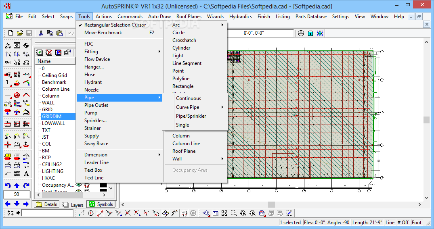Click the 3D house view icon

click(x=262, y=213)
